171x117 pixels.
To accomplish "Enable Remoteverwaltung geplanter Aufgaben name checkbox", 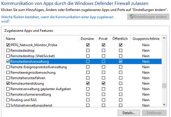I will click(x=8, y=89).
